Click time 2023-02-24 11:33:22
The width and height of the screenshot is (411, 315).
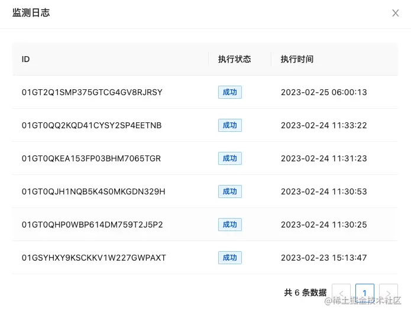coord(323,125)
